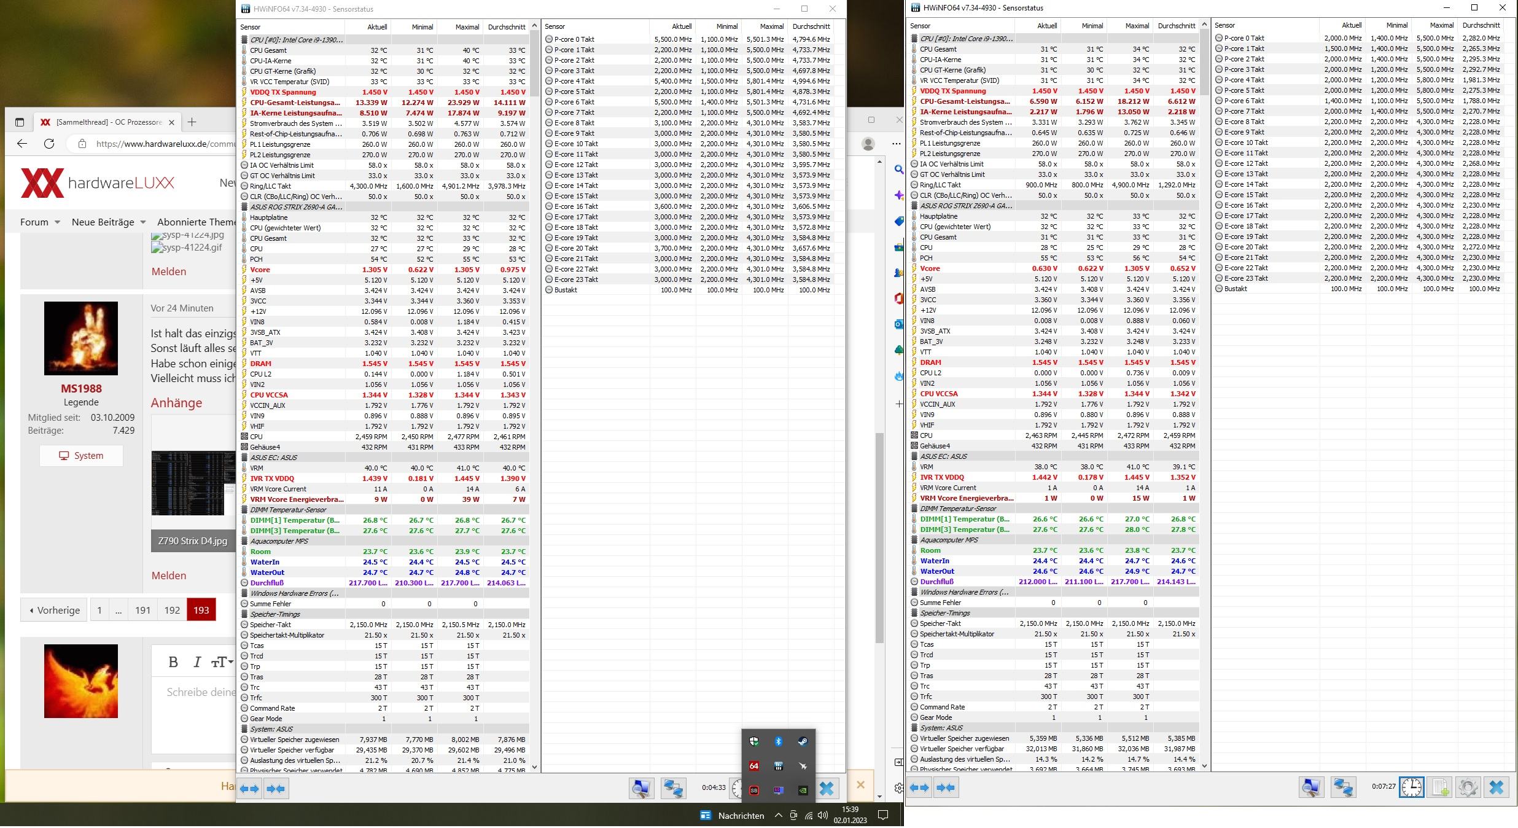Click the reply text field 'Schreibe deine'
This screenshot has height=828, width=1518.
[201, 692]
